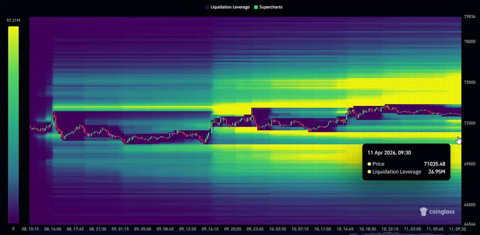The height and width of the screenshot is (235, 480).
Task: Click the 72000 price axis label
Action: click(470, 123)
